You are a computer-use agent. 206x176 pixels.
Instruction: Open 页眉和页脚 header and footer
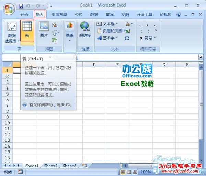[x=110, y=31]
